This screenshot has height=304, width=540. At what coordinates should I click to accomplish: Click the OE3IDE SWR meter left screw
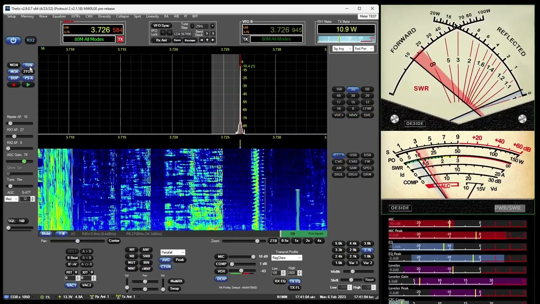click(394, 119)
